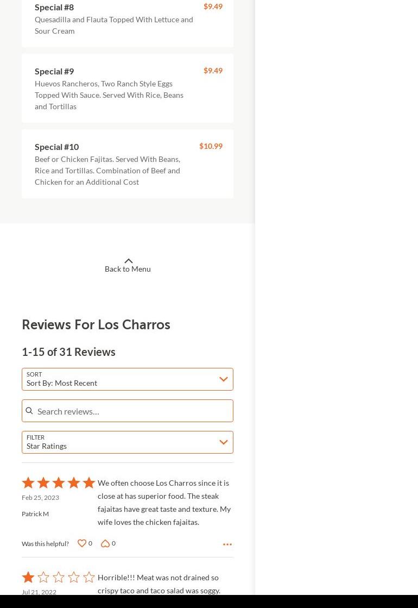Click the $10.99 price for Special #10
The width and height of the screenshot is (418, 608).
click(x=211, y=146)
